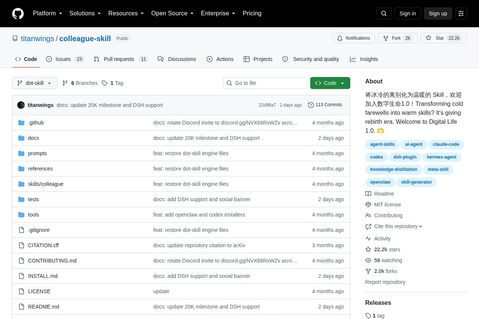
Task: Click the stars icon in About sidebar
Action: [368, 249]
